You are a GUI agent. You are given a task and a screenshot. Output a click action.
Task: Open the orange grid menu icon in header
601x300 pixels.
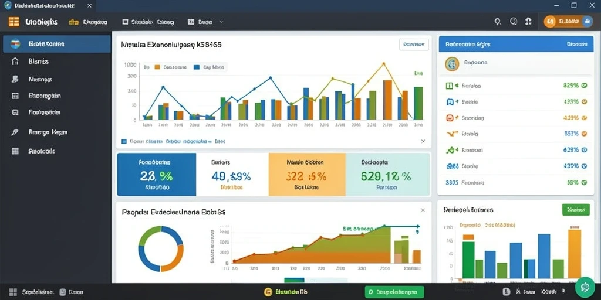(x=14, y=22)
